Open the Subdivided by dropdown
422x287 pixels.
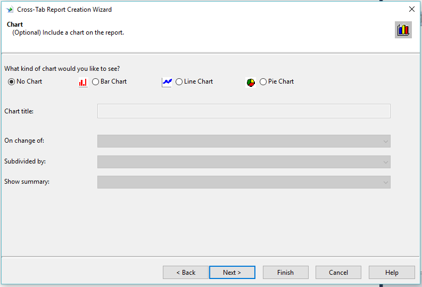[244, 162]
